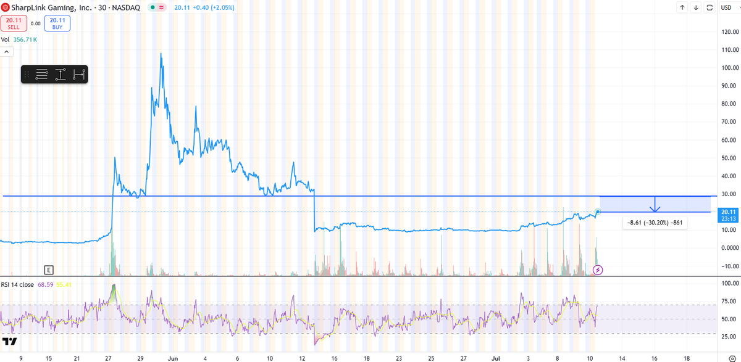Click the purple 68.59 RSI value
This screenshot has height=362, width=741.
[46, 285]
